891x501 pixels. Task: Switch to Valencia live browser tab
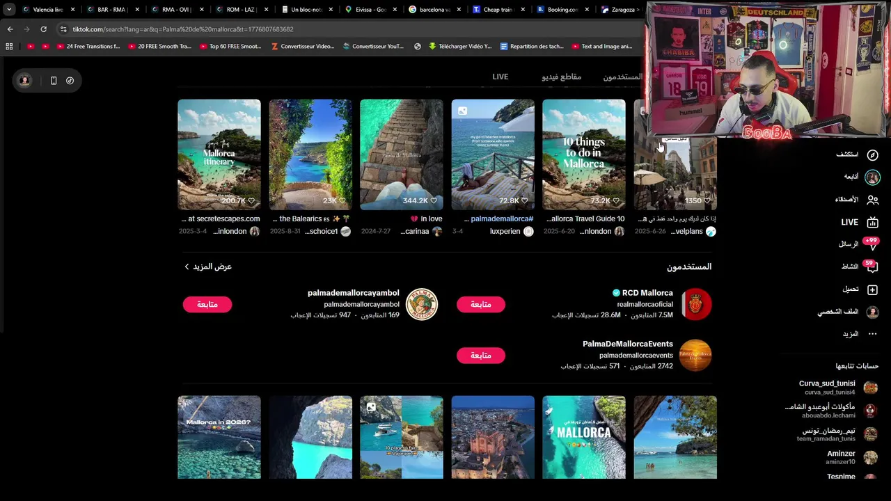click(48, 10)
